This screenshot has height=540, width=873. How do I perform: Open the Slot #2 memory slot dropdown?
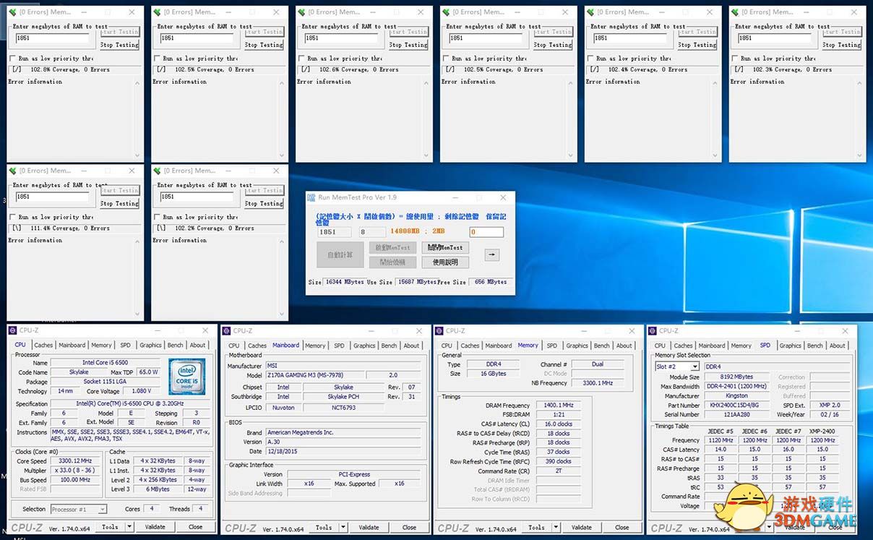[694, 367]
